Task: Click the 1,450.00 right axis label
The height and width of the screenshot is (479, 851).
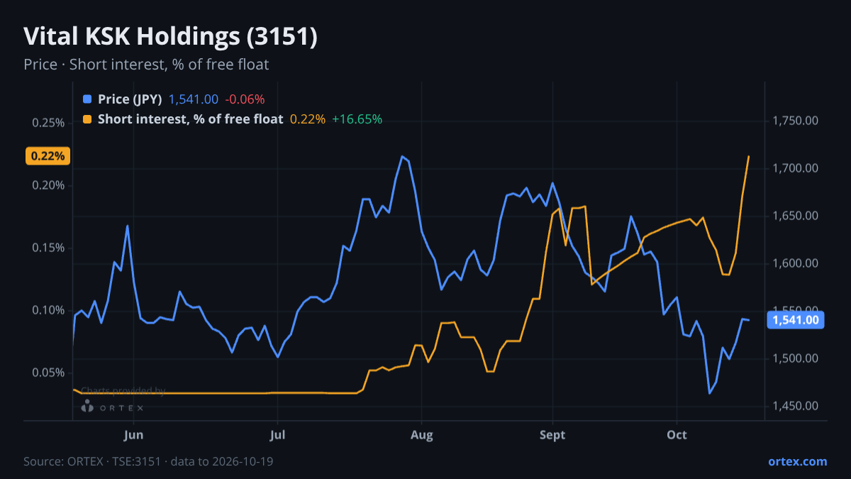Action: pos(796,406)
